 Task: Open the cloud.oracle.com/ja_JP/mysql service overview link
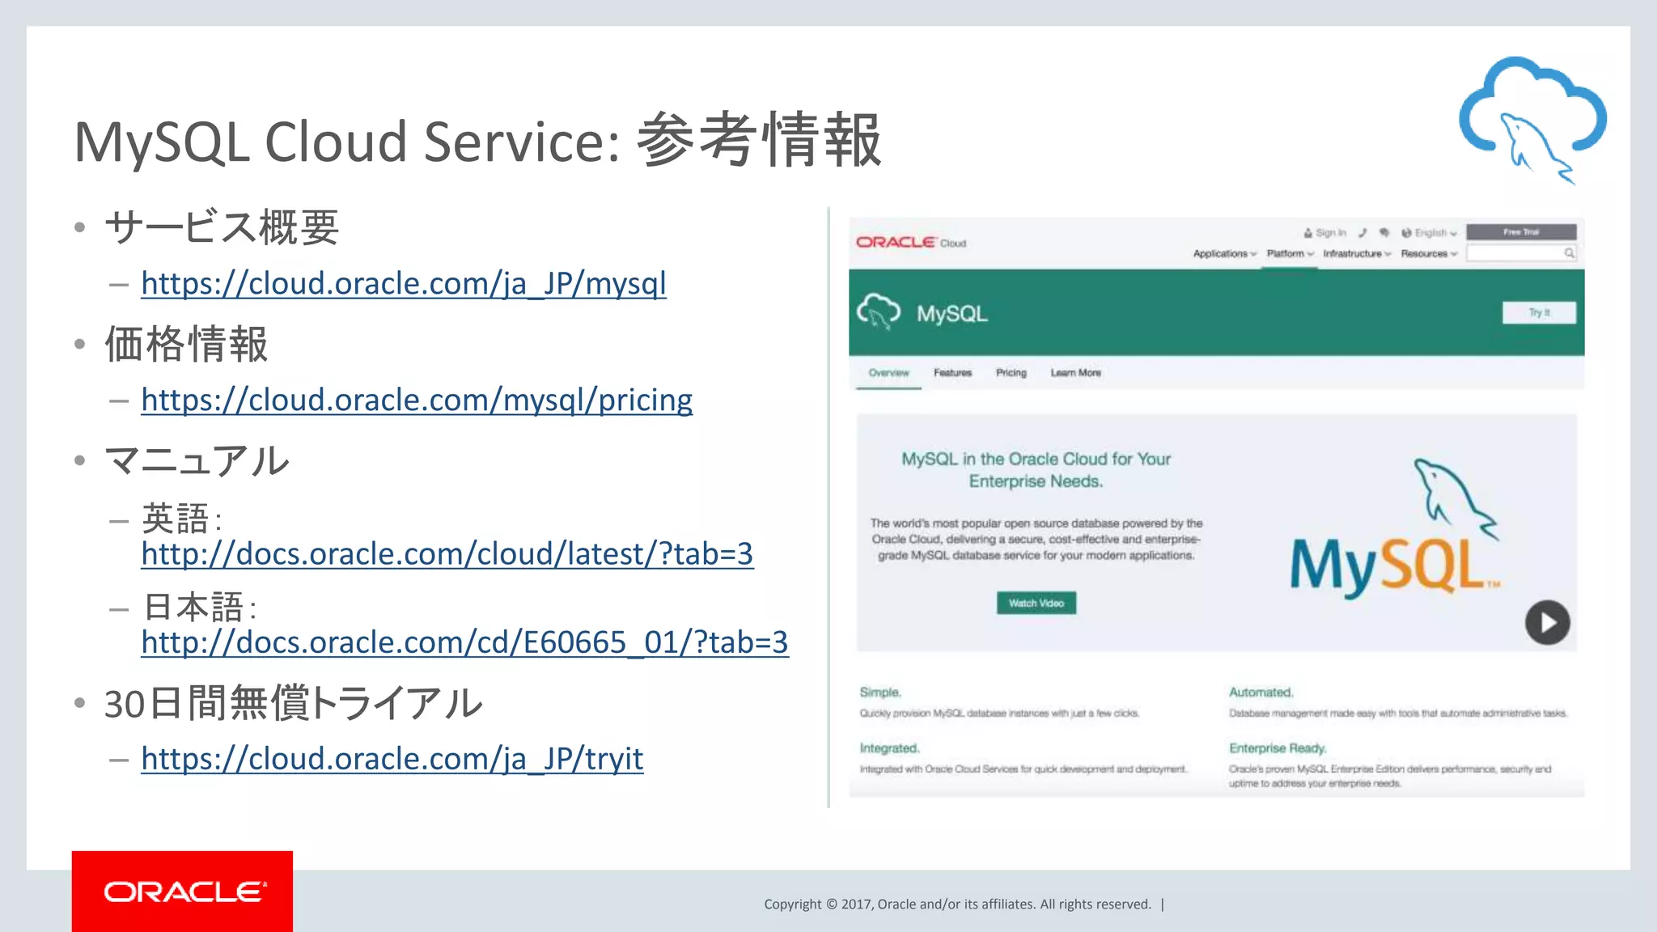click(403, 284)
